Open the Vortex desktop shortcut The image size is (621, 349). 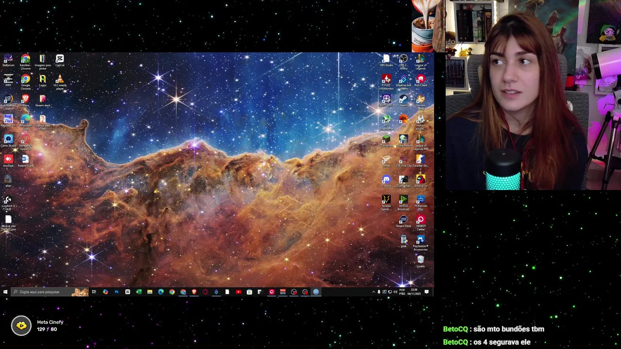386,161
